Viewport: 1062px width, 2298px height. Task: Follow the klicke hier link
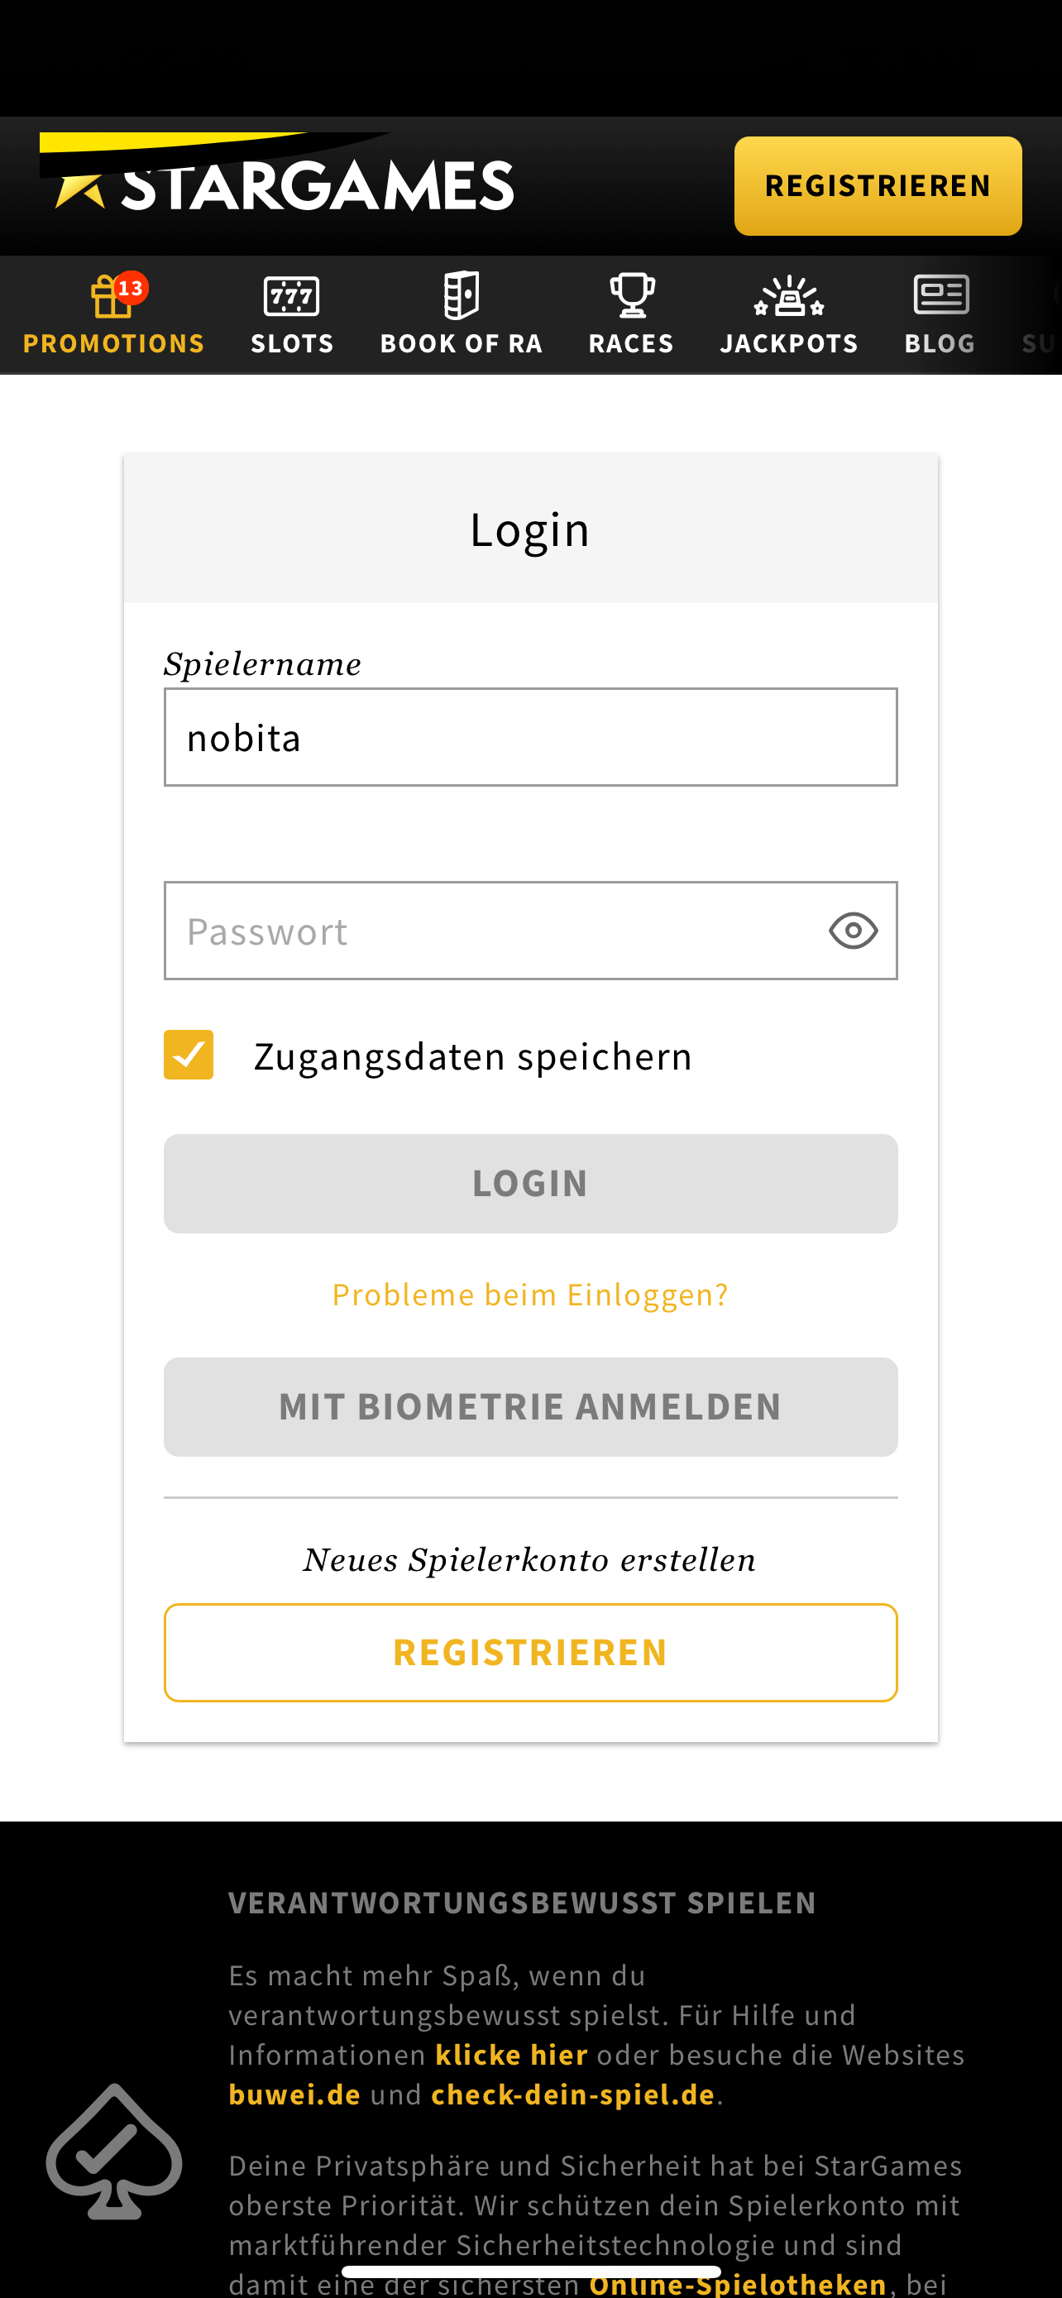(511, 2055)
